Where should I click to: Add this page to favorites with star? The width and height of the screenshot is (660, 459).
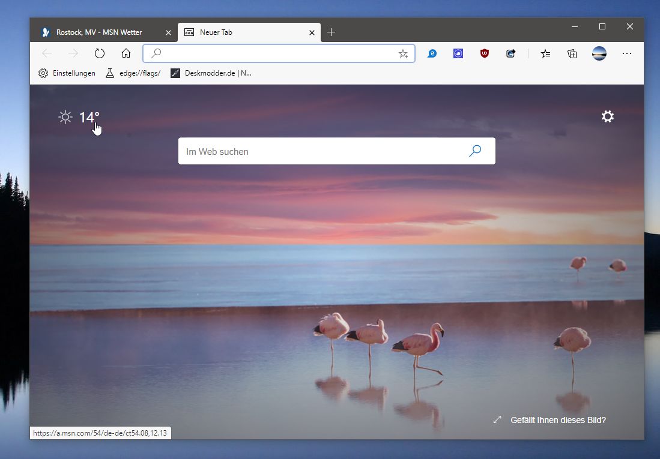click(x=403, y=54)
